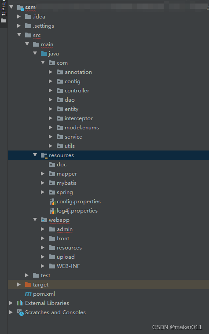Click the Maven pom.xml file icon
This screenshot has width=209, height=334.
pos(28,294)
